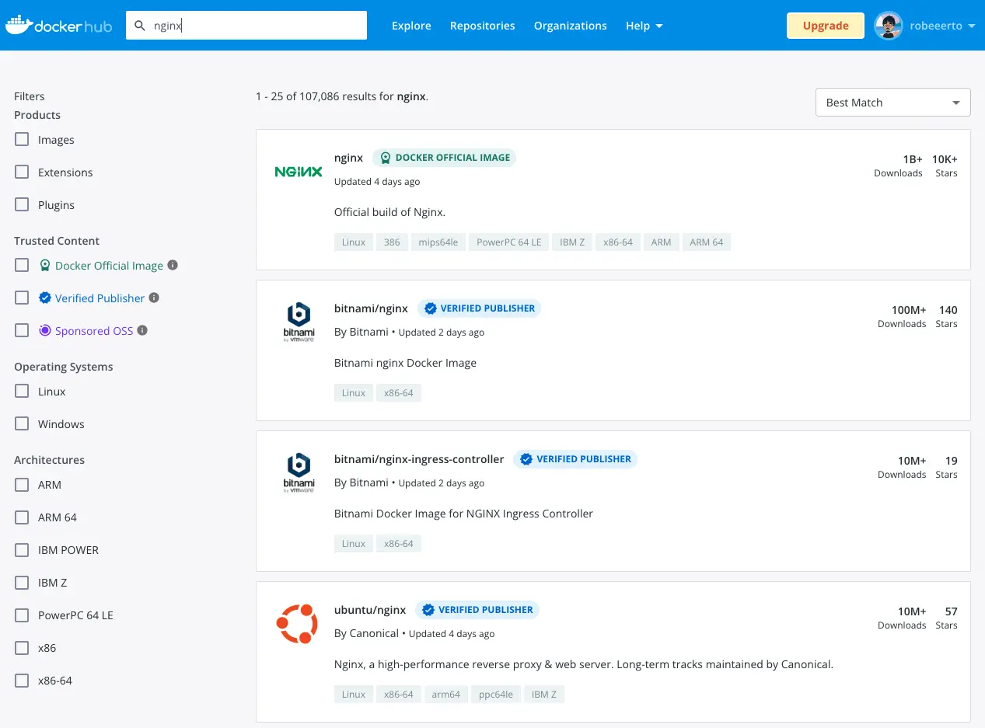The width and height of the screenshot is (985, 728).
Task: Click Bitnami logo on bitnami/nginx-ingress-controller result
Action: point(299,472)
